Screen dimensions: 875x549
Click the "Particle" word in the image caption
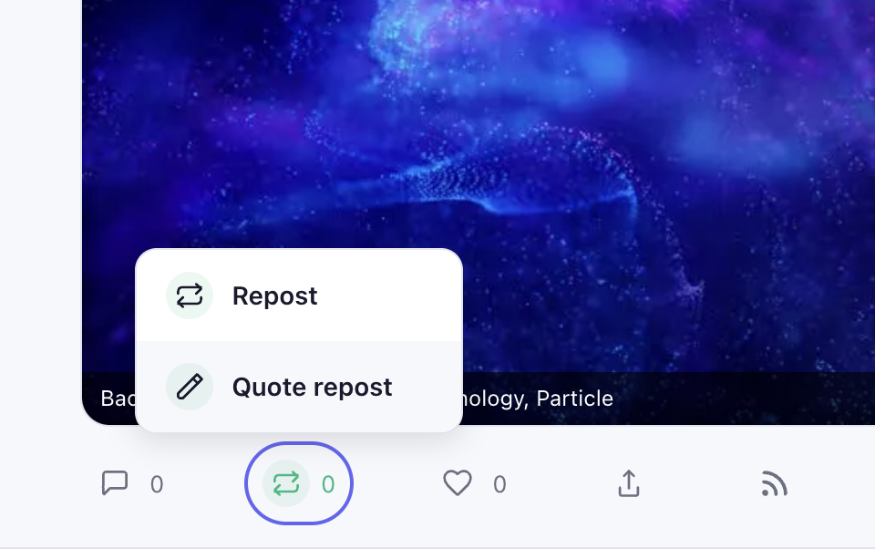click(574, 399)
